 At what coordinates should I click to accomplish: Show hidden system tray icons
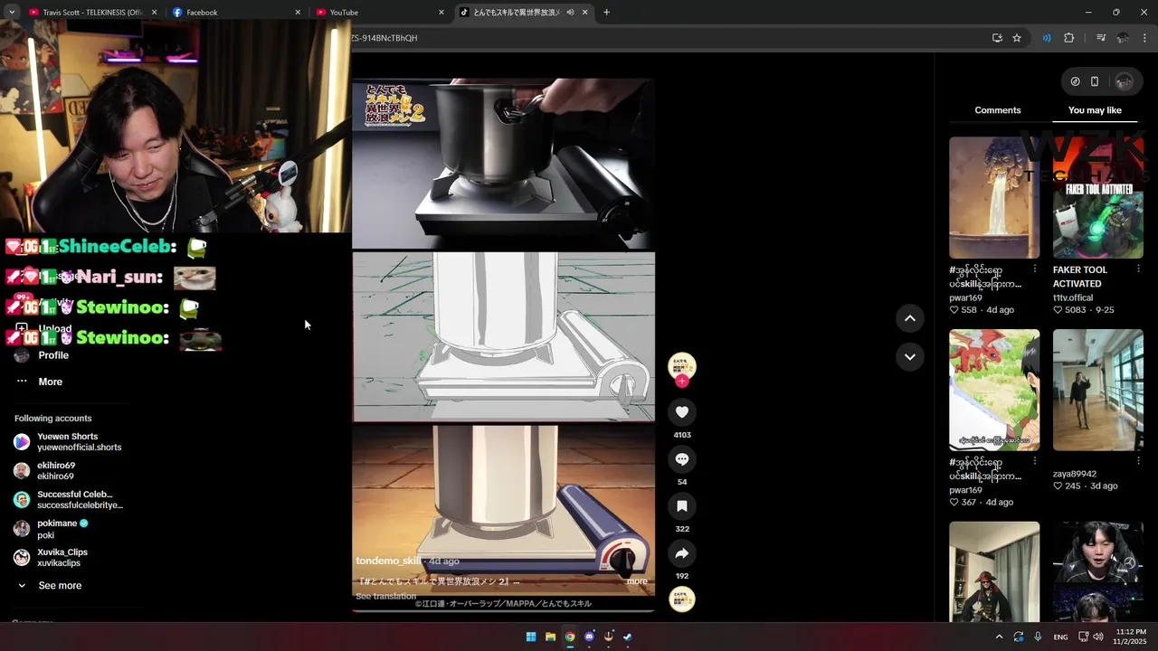(x=999, y=637)
